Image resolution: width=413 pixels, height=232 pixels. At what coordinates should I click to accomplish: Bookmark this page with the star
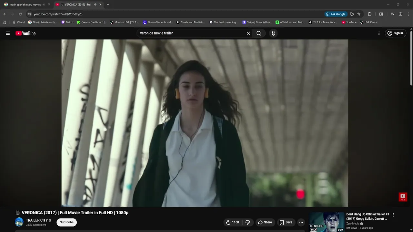click(359, 14)
